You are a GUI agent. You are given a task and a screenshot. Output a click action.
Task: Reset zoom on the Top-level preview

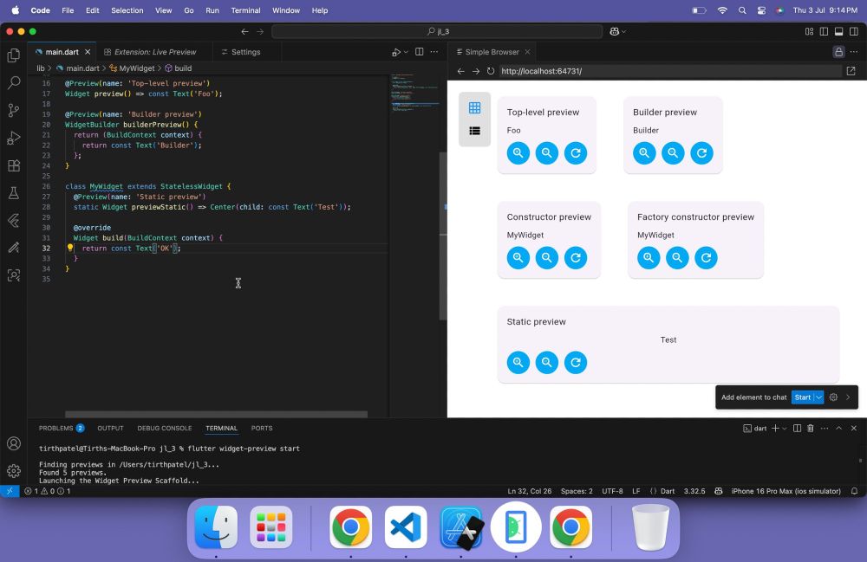pyautogui.click(x=576, y=153)
